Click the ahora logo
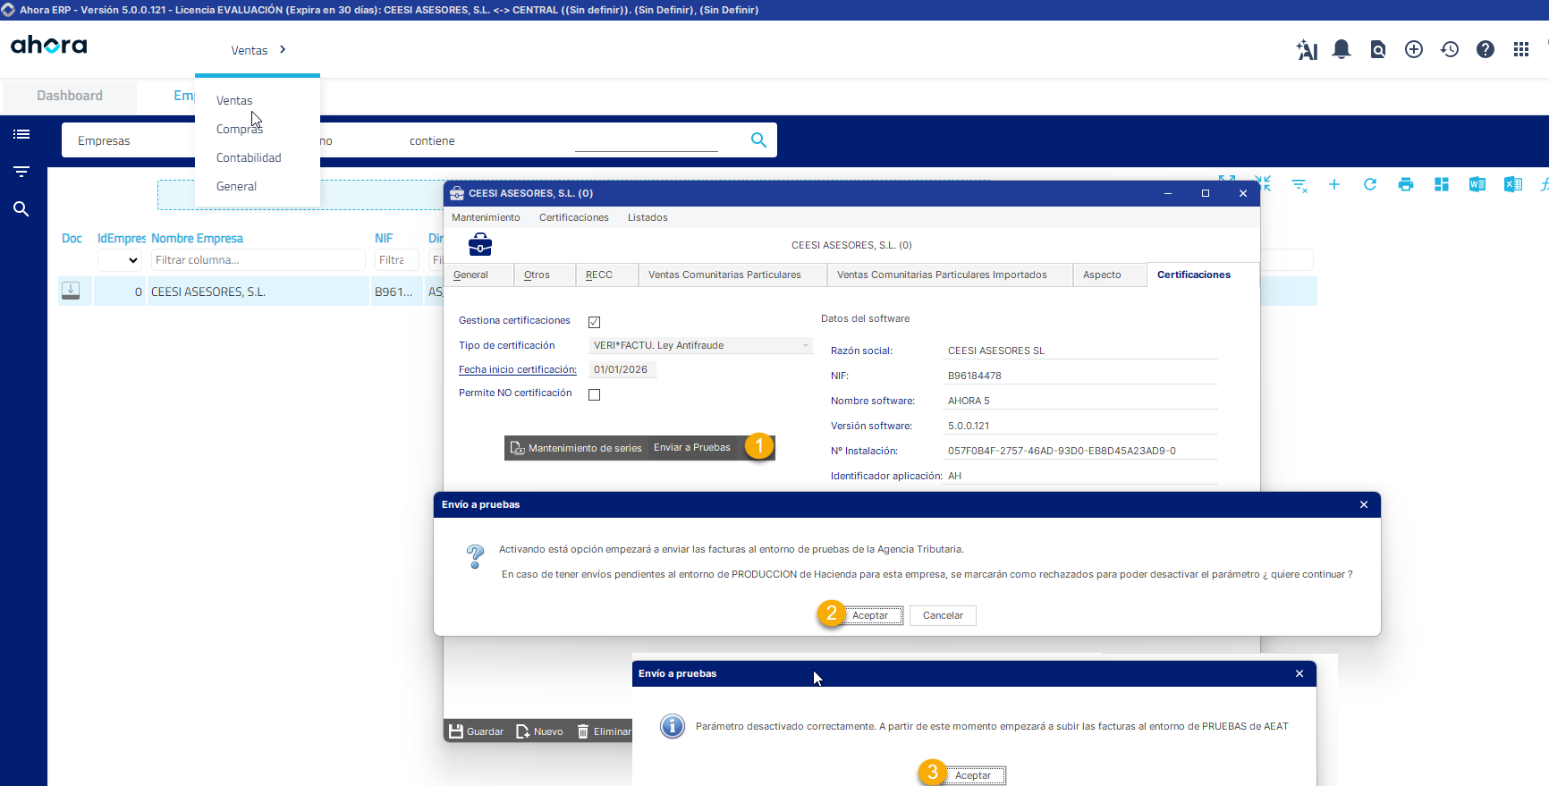Viewport: 1549px width, 786px height. [x=49, y=45]
